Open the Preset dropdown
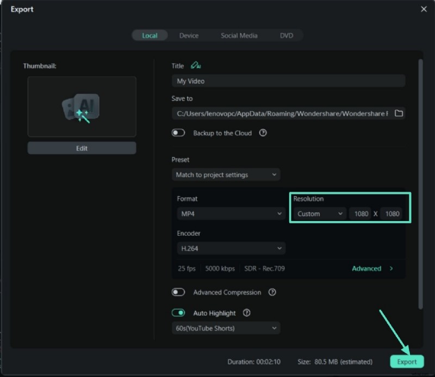 [x=226, y=175]
